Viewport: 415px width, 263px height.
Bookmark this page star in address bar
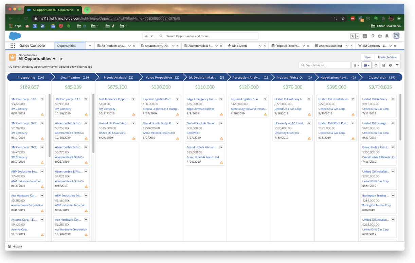[343, 18]
